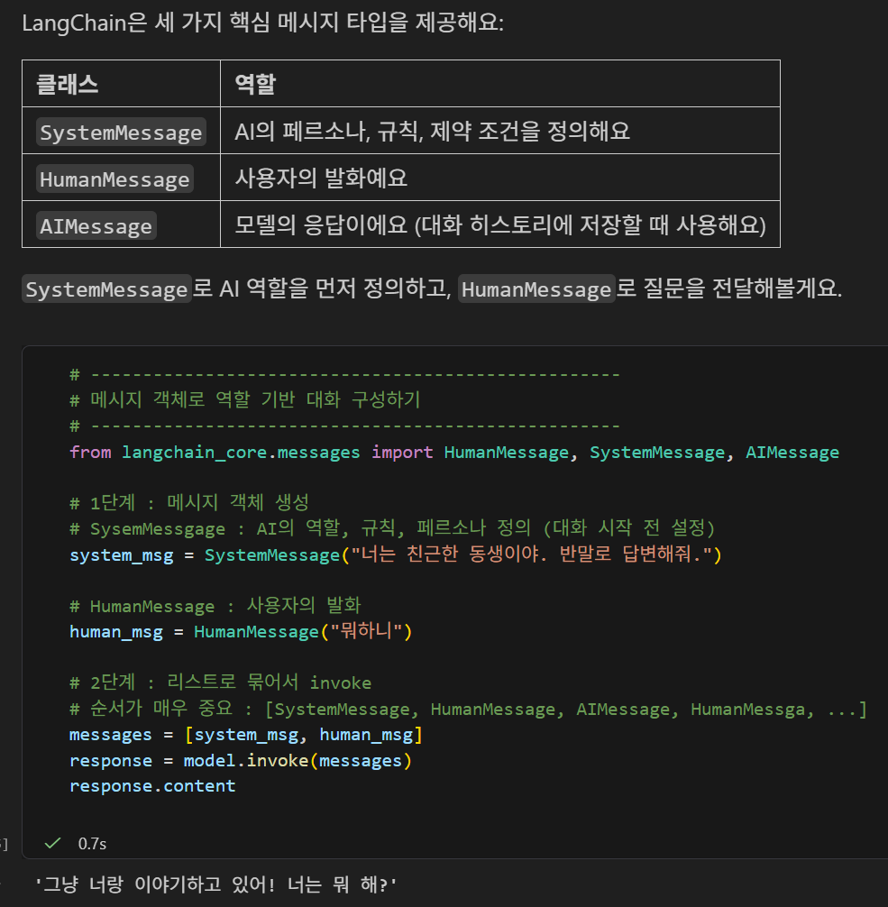Click the comment starting '# SysemMessgage : AI의 역할'

392,527
